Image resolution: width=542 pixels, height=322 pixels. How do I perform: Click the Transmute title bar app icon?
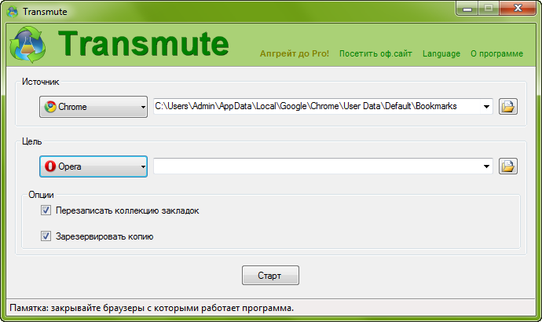coord(13,12)
